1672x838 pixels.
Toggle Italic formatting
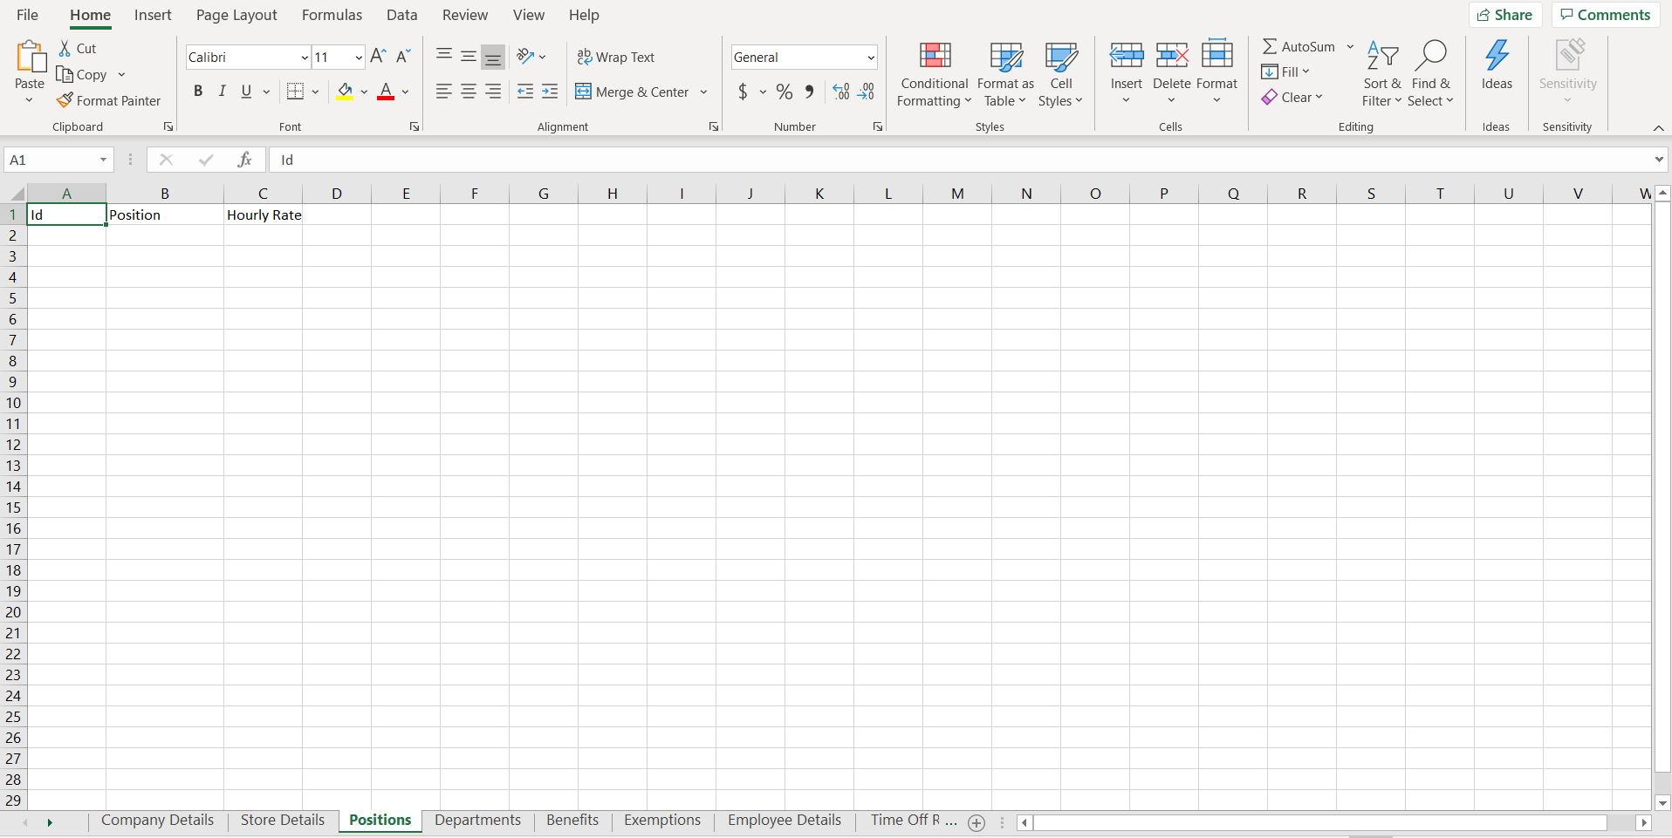(223, 92)
